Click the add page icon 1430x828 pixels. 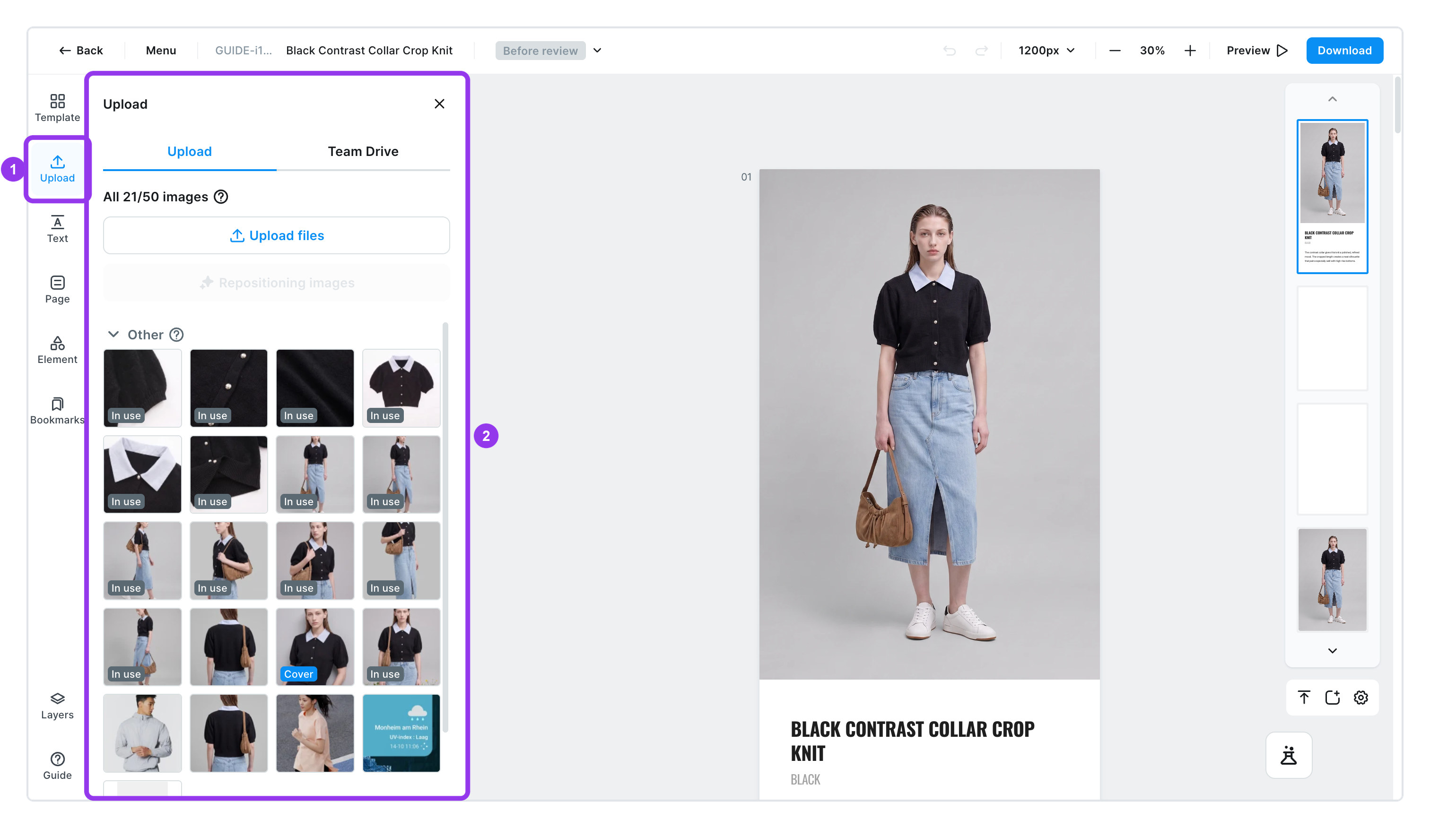[x=1333, y=697]
